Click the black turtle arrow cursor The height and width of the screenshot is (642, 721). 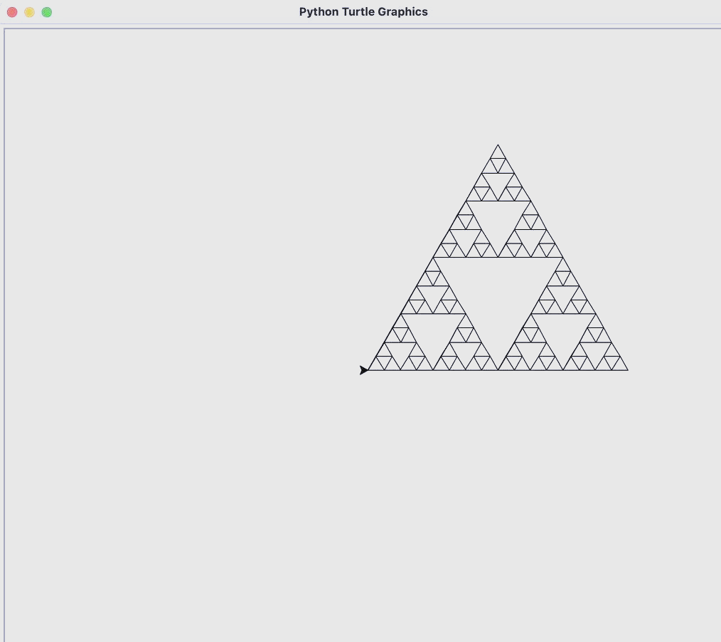pos(364,370)
